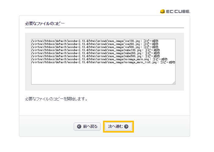
Task: Click the 必要なファイルのコピーを開始します text
Action: pyautogui.click(x=57, y=99)
